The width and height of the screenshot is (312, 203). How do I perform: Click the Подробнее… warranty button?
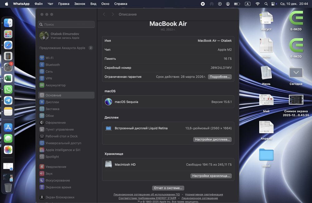tap(220, 77)
